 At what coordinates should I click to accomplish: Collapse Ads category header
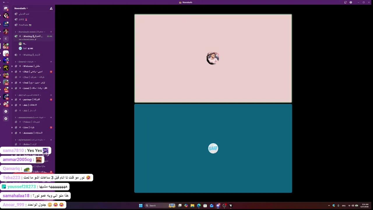29,95
